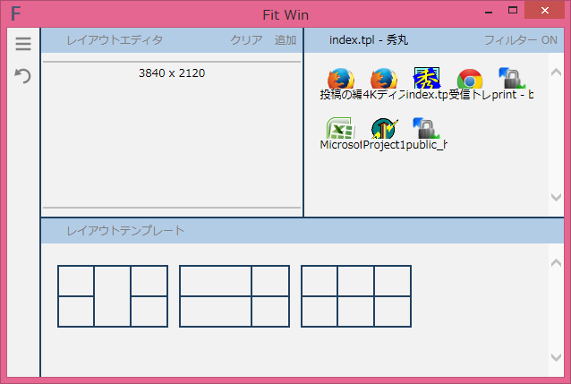
Task: Select the Chrome 受信トレ window icon
Action: [x=469, y=80]
